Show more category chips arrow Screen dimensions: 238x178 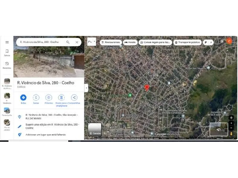click(211, 42)
